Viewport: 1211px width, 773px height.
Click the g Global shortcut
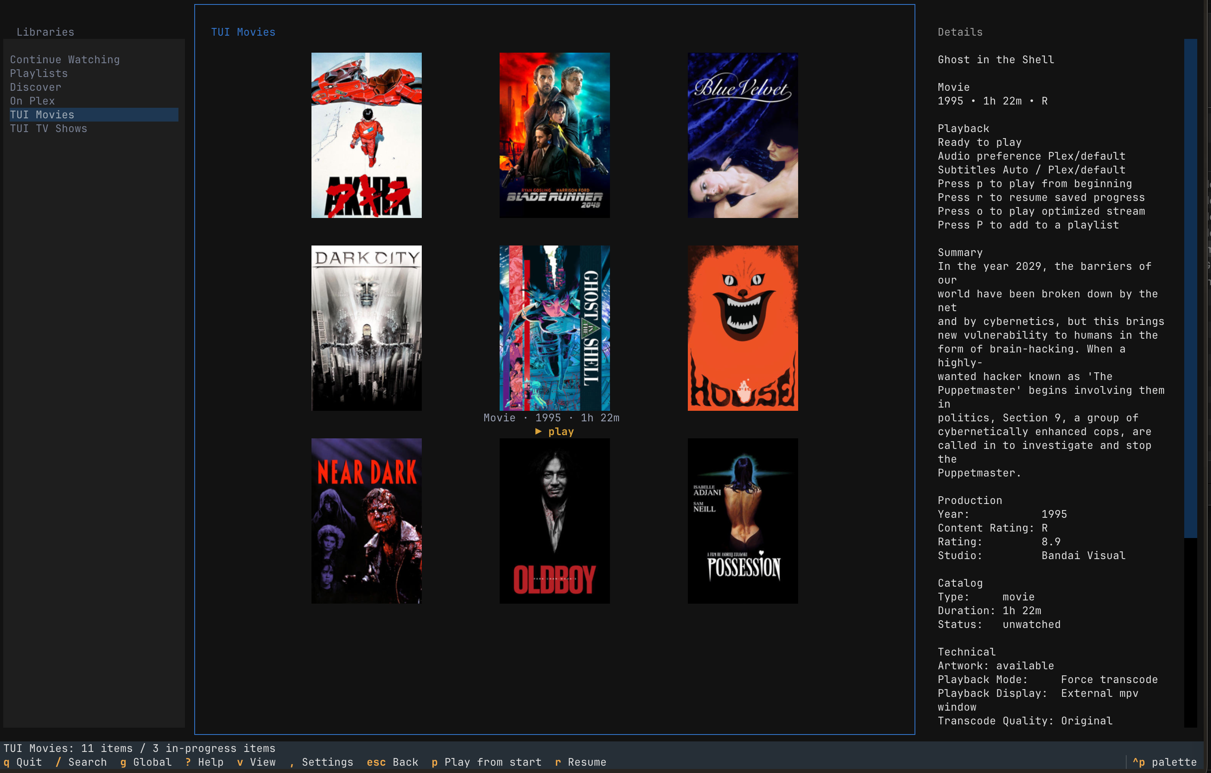coord(146,762)
